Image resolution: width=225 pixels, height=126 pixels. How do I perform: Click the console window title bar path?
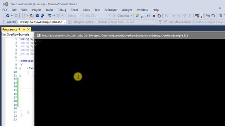point(115,35)
